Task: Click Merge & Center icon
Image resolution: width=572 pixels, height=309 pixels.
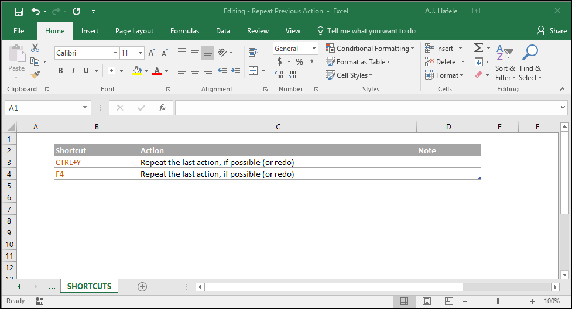Action: (x=253, y=71)
